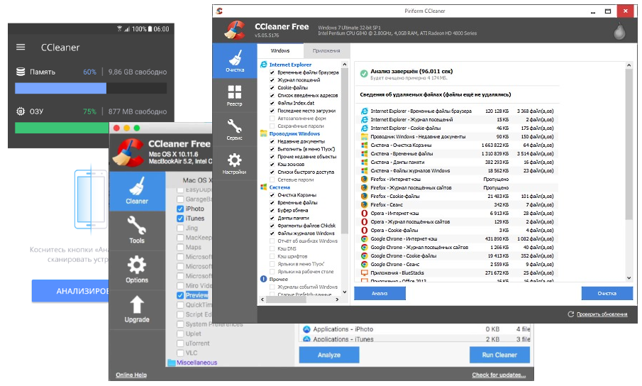Click tree horizontal scroll-right arrow
Viewport: 642px width, 386px height.
pyautogui.click(x=337, y=299)
